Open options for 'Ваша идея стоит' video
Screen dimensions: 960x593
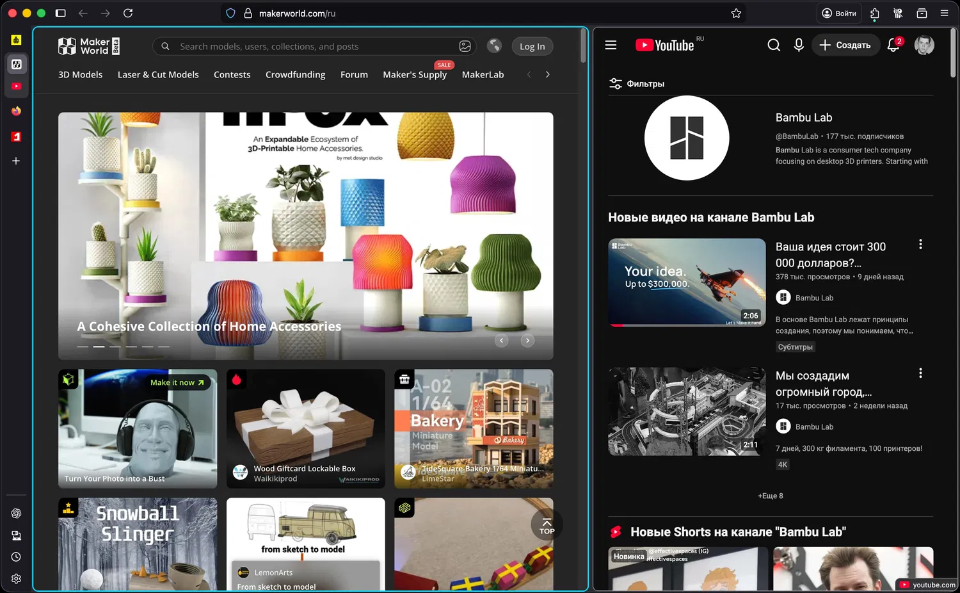[920, 245]
